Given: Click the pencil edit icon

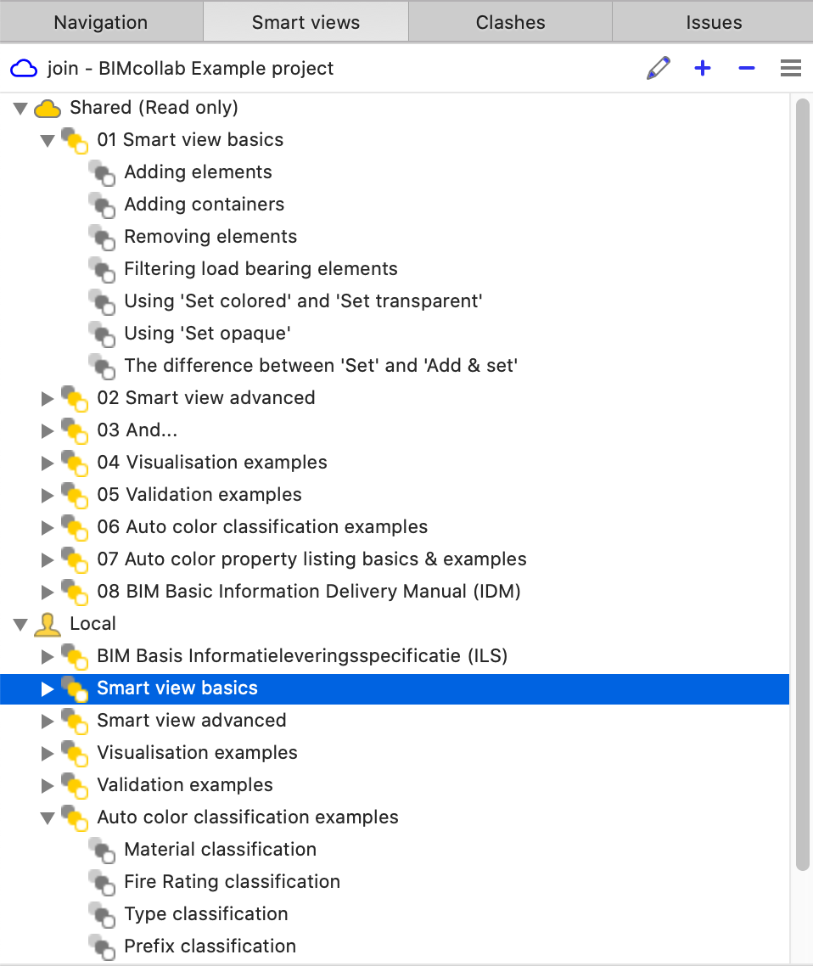Looking at the screenshot, I should pos(658,69).
